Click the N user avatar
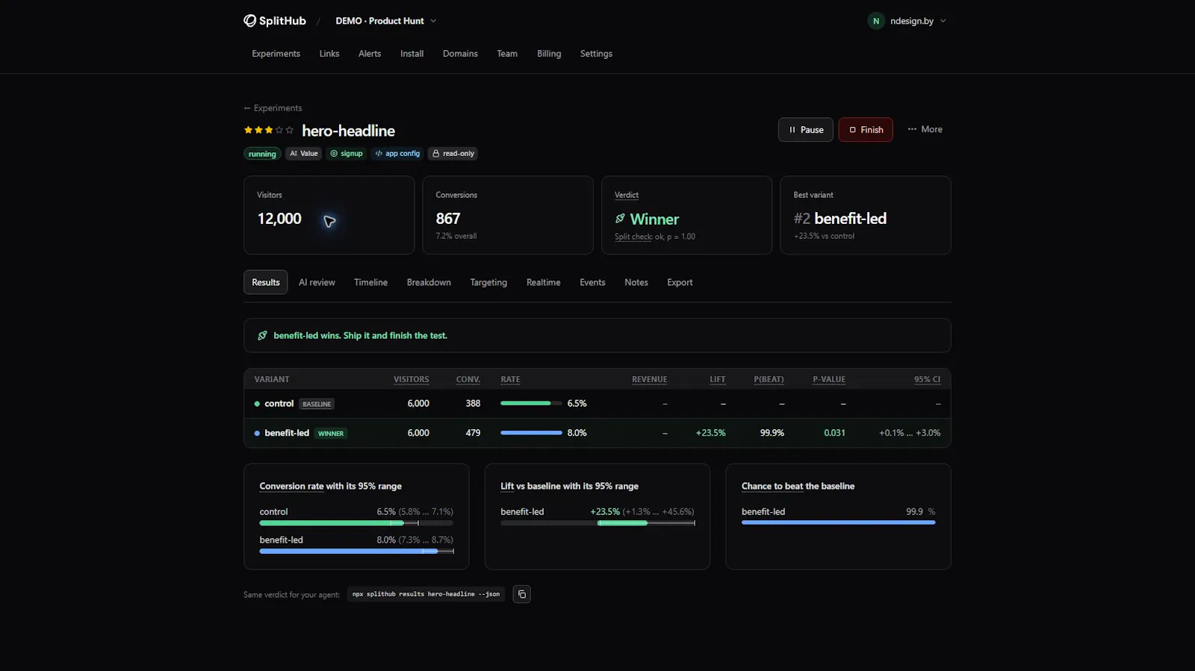Screen dimensions: 1195x671 pyautogui.click(x=876, y=21)
